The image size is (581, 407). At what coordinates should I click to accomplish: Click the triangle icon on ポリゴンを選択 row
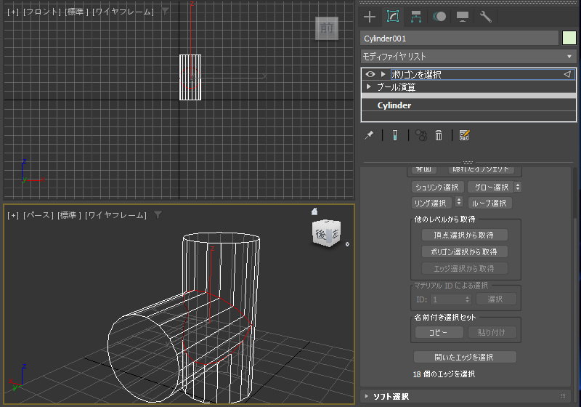[x=567, y=74]
